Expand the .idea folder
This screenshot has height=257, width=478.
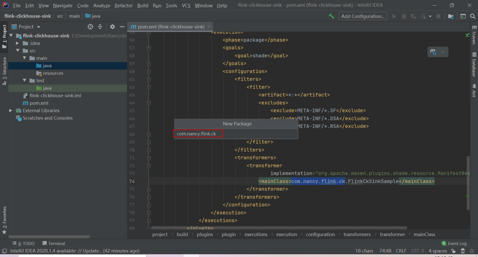click(x=18, y=43)
